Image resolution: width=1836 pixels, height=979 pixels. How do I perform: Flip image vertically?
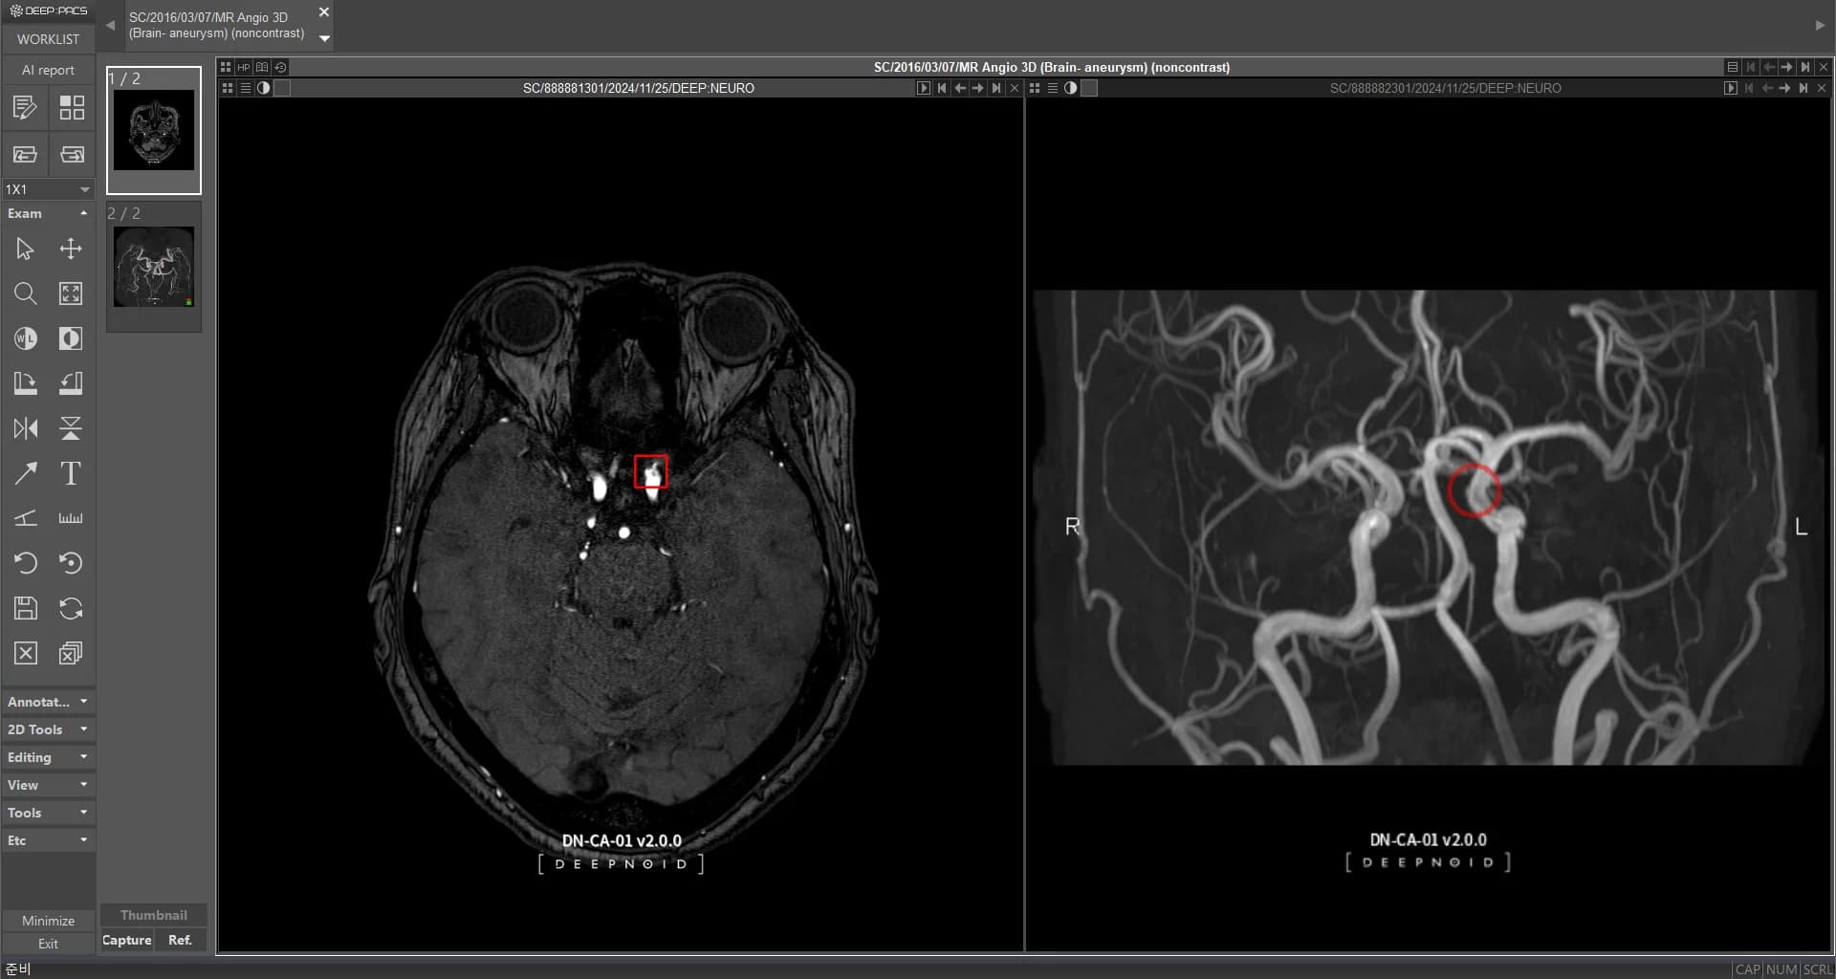click(x=71, y=428)
